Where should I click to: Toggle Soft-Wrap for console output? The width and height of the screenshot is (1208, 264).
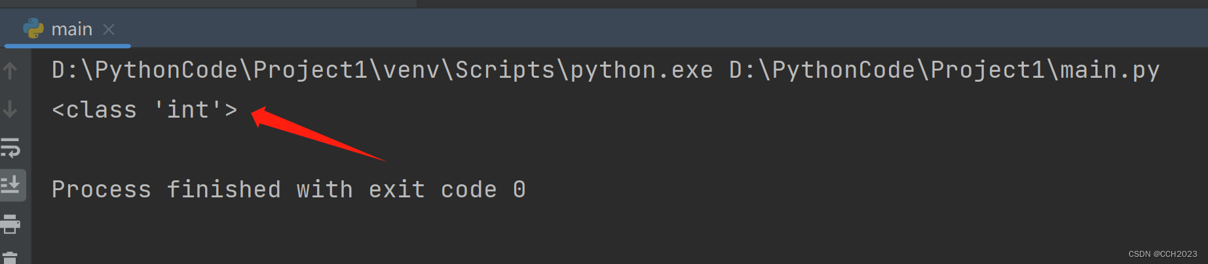(x=10, y=148)
